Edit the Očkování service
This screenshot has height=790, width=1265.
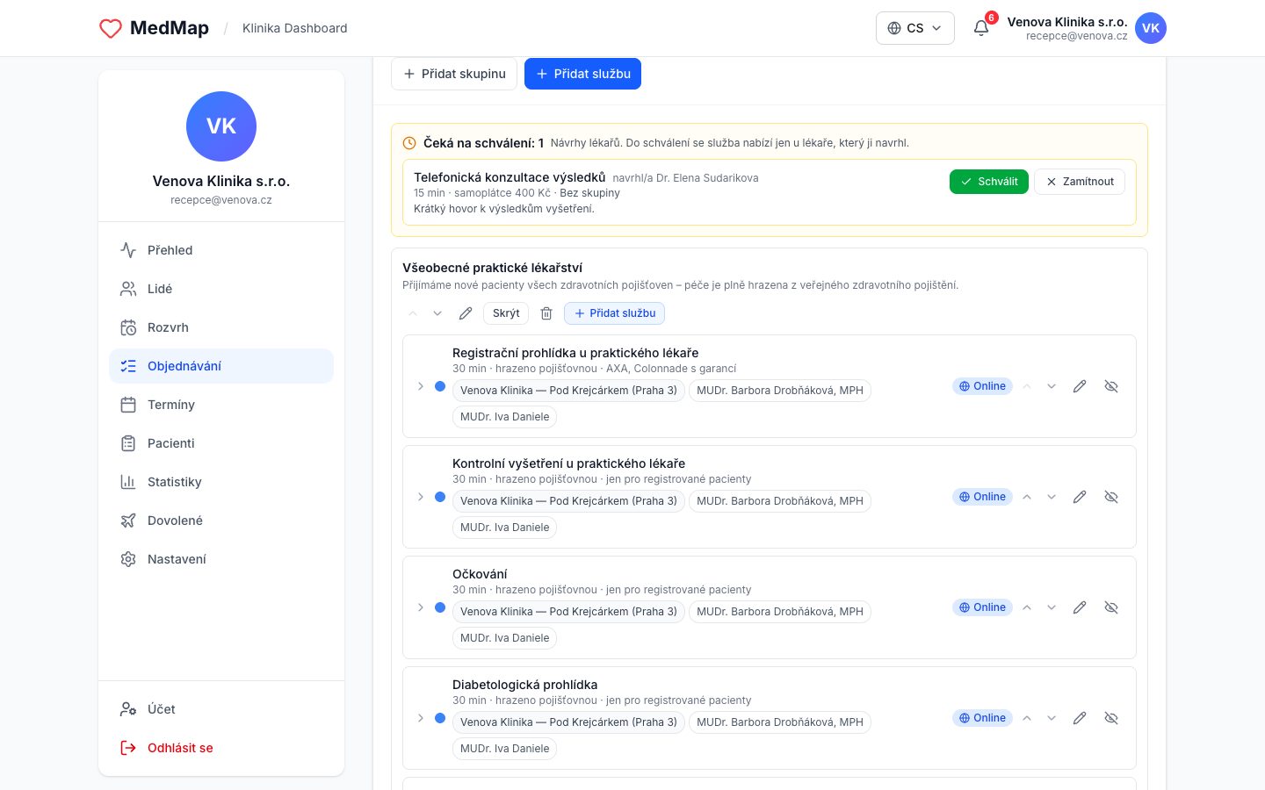(1080, 607)
